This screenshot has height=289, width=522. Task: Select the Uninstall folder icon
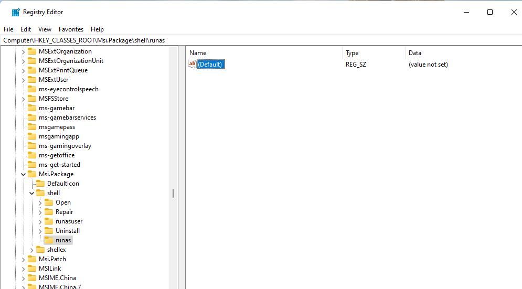tap(49, 231)
